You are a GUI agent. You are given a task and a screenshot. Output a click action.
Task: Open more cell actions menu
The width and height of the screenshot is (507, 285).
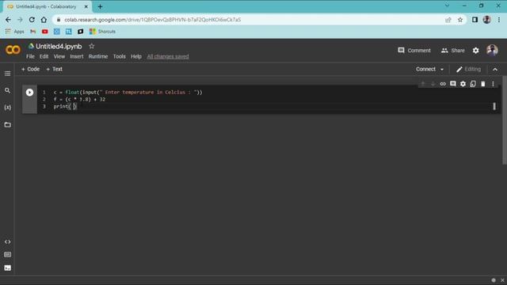point(493,84)
